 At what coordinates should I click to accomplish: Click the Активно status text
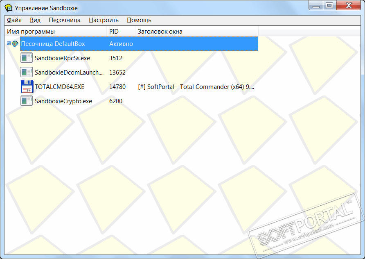point(121,44)
